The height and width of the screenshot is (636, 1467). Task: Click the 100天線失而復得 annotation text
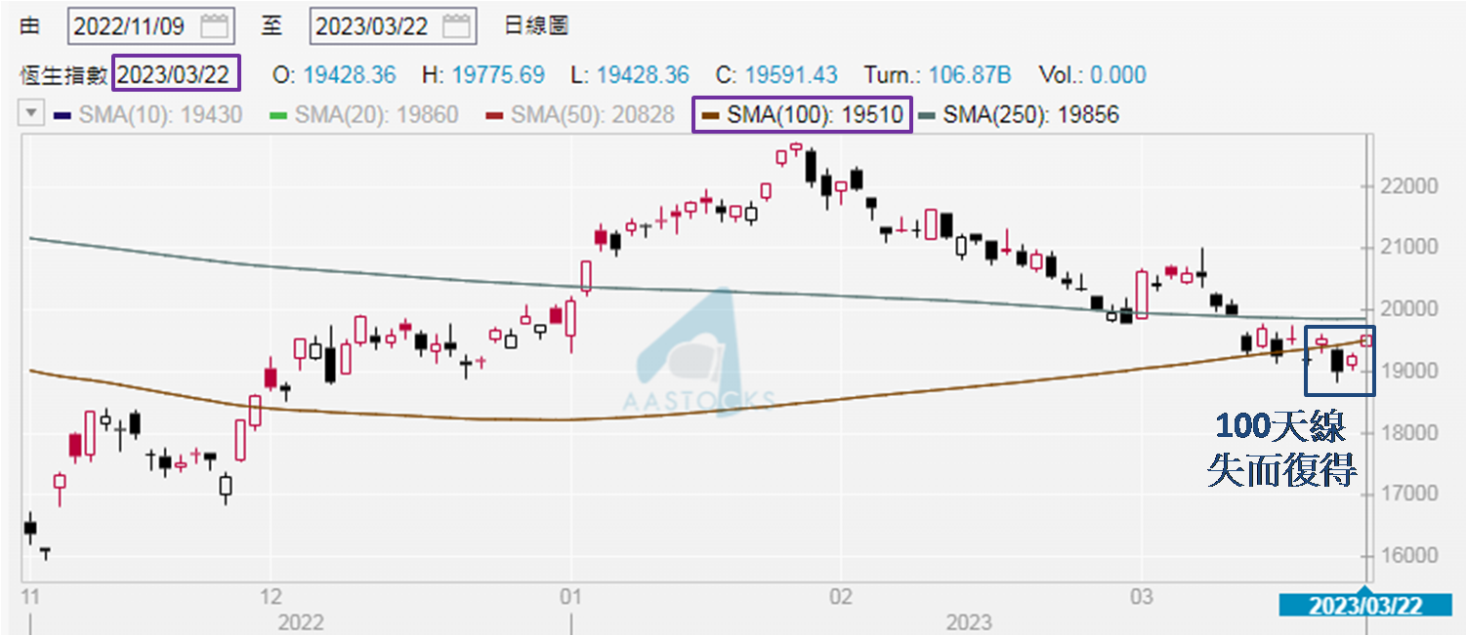click(x=1281, y=450)
